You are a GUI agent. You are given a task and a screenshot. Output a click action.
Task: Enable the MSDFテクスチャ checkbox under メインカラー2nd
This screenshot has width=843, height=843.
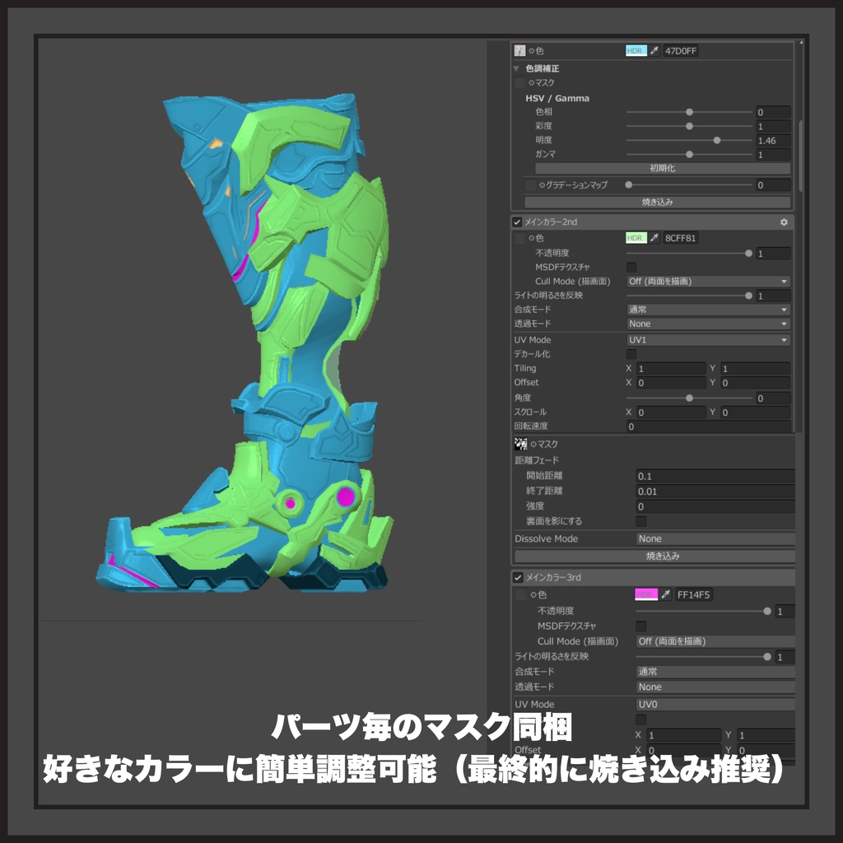tap(631, 266)
